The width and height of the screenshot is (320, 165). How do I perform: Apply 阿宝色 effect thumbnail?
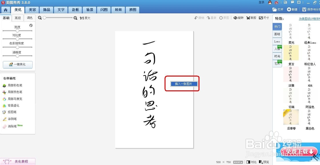pos(310,96)
